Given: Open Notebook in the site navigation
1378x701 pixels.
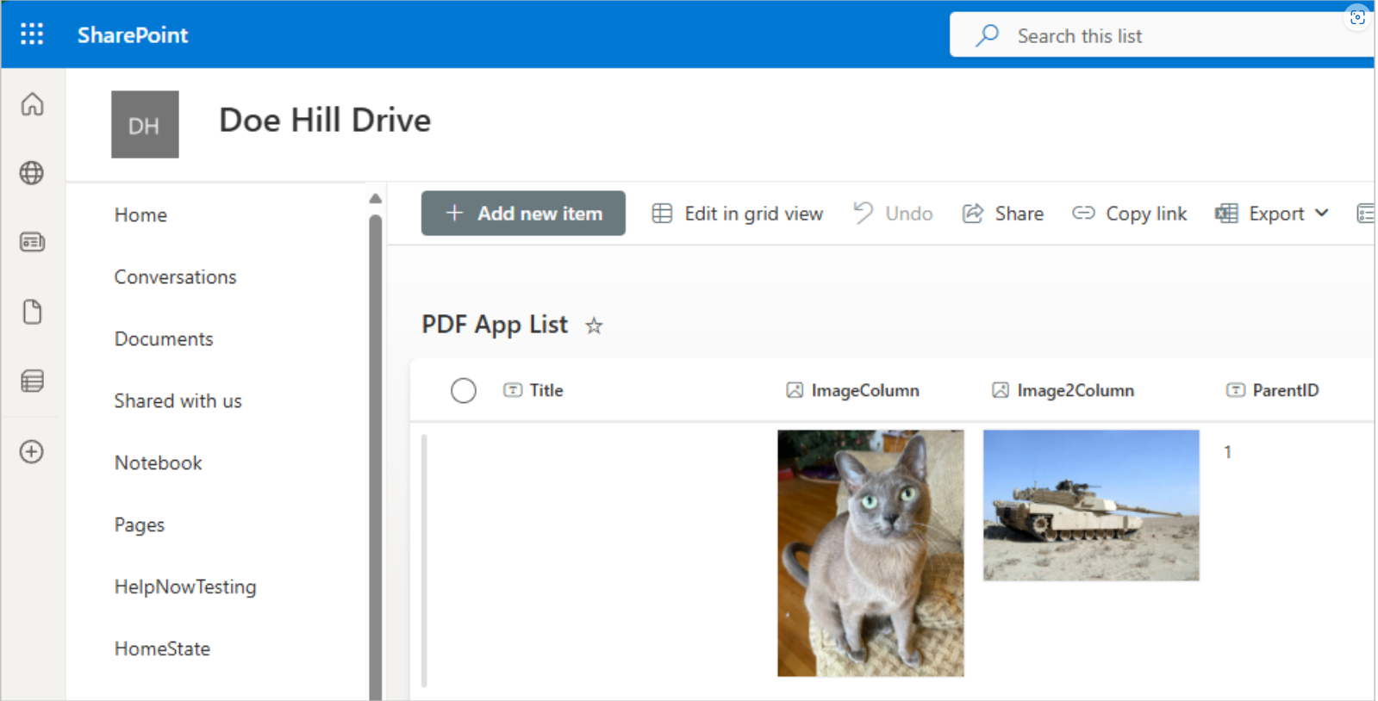Looking at the screenshot, I should pyautogui.click(x=159, y=463).
